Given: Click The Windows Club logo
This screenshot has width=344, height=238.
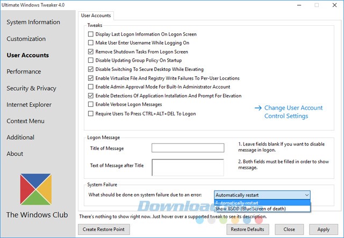Looking at the screenshot, I should pyautogui.click(x=37, y=189).
